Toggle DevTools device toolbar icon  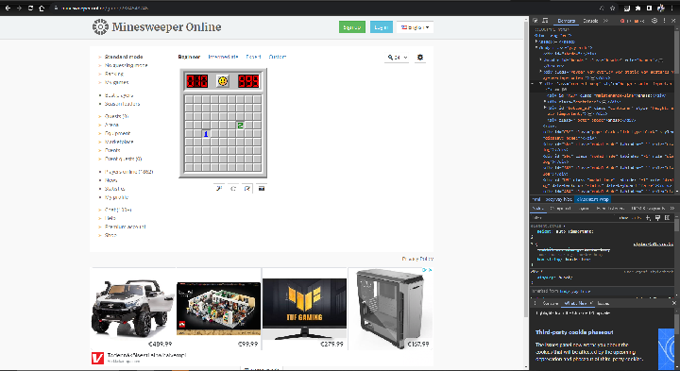pos(545,21)
